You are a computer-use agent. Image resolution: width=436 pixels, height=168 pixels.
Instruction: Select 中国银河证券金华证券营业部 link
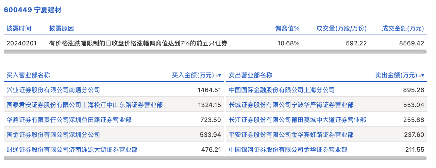click(x=288, y=149)
